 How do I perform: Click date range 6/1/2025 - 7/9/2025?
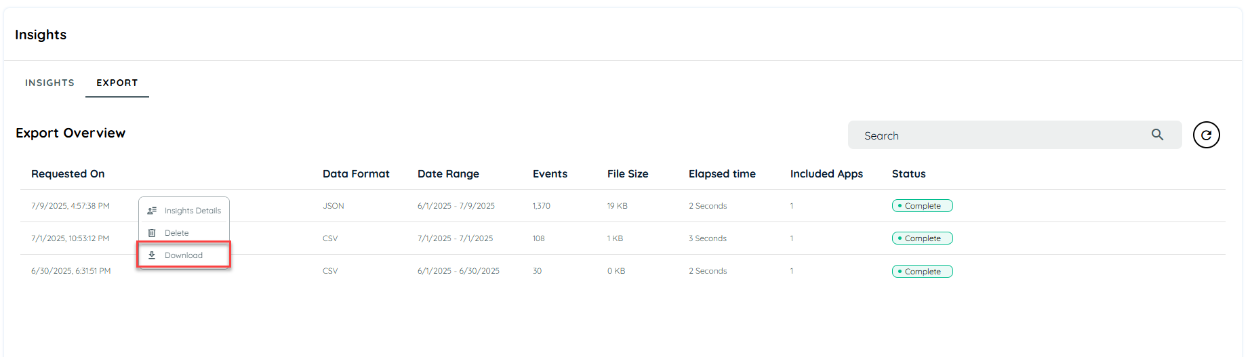click(456, 206)
